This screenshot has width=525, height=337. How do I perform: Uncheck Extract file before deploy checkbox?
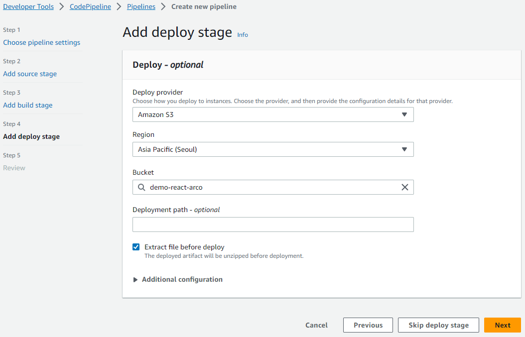click(x=136, y=247)
